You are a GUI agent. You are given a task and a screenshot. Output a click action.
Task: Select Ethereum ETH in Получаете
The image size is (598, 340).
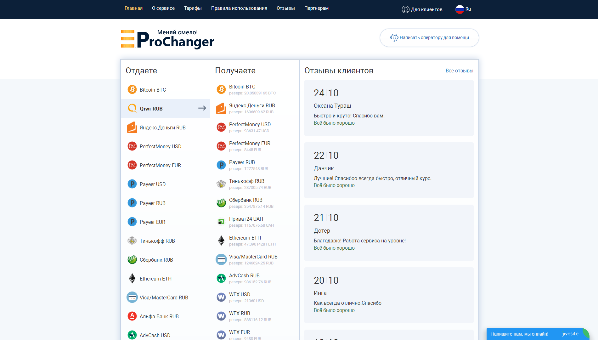[x=254, y=241]
